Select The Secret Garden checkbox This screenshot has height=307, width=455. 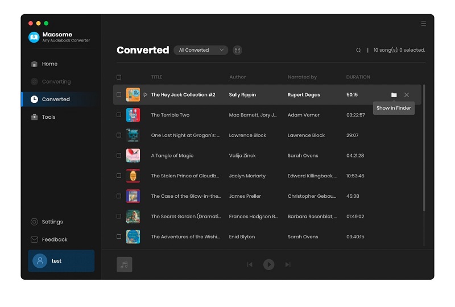pyautogui.click(x=119, y=217)
